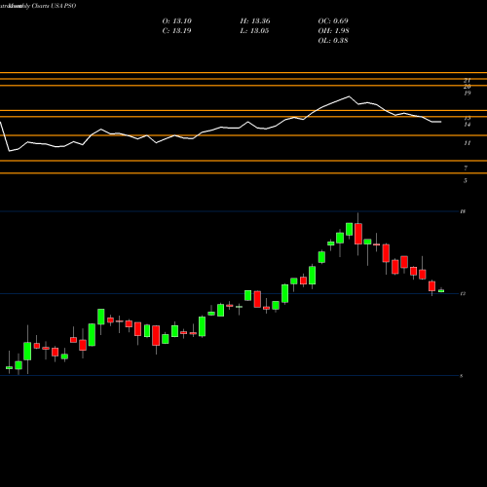This screenshot has height=487, width=487.
Task: Click the 14 label on indicator axis
Action: 467,125
